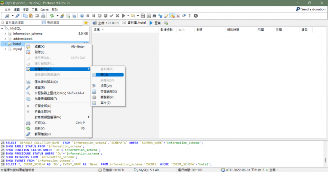
Task: Open the Go to menu
Action: [44, 10]
